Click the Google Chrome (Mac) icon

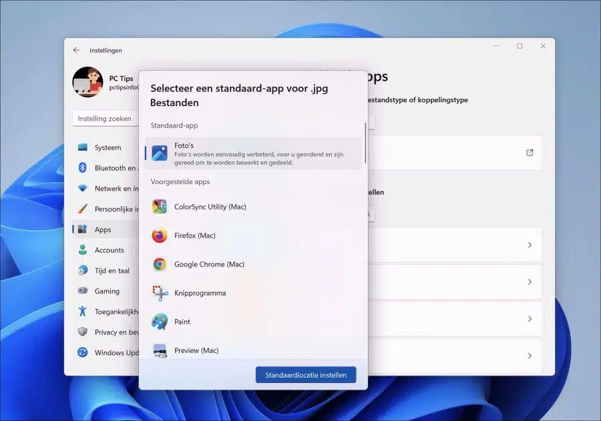160,264
